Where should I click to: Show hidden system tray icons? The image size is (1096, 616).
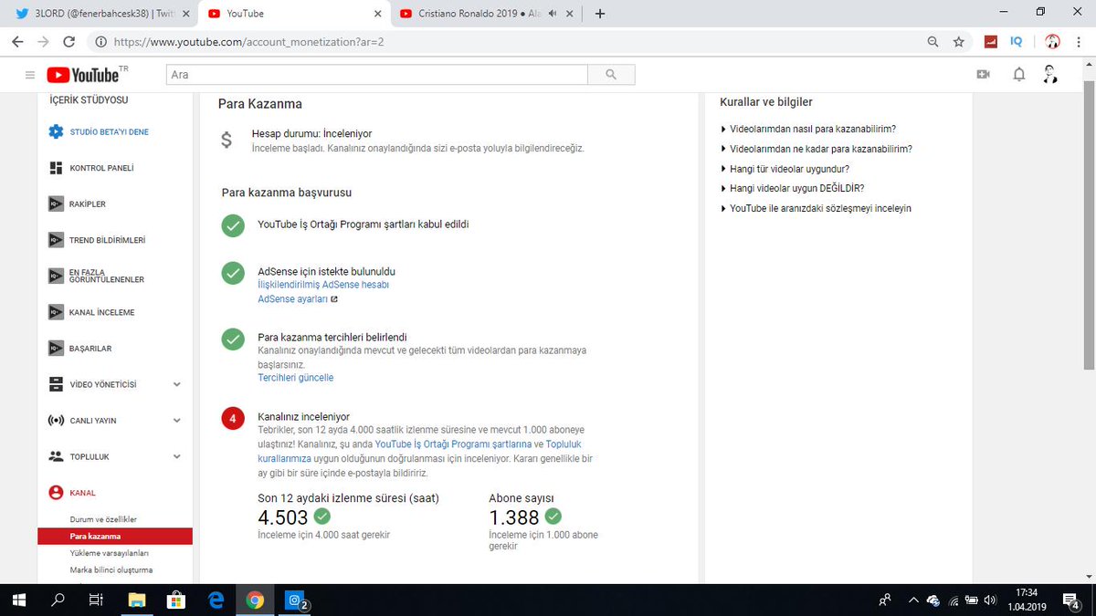pyautogui.click(x=913, y=600)
